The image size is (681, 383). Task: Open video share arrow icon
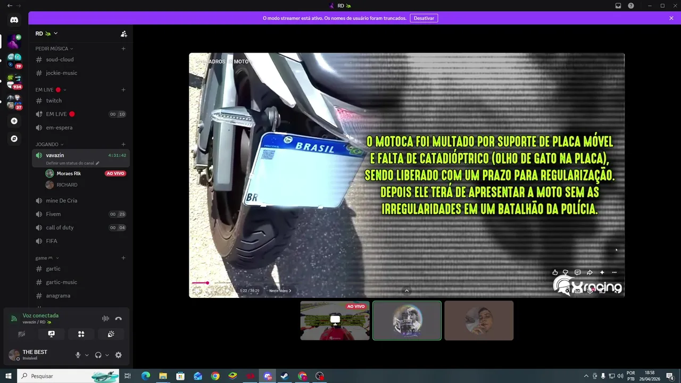(x=589, y=272)
